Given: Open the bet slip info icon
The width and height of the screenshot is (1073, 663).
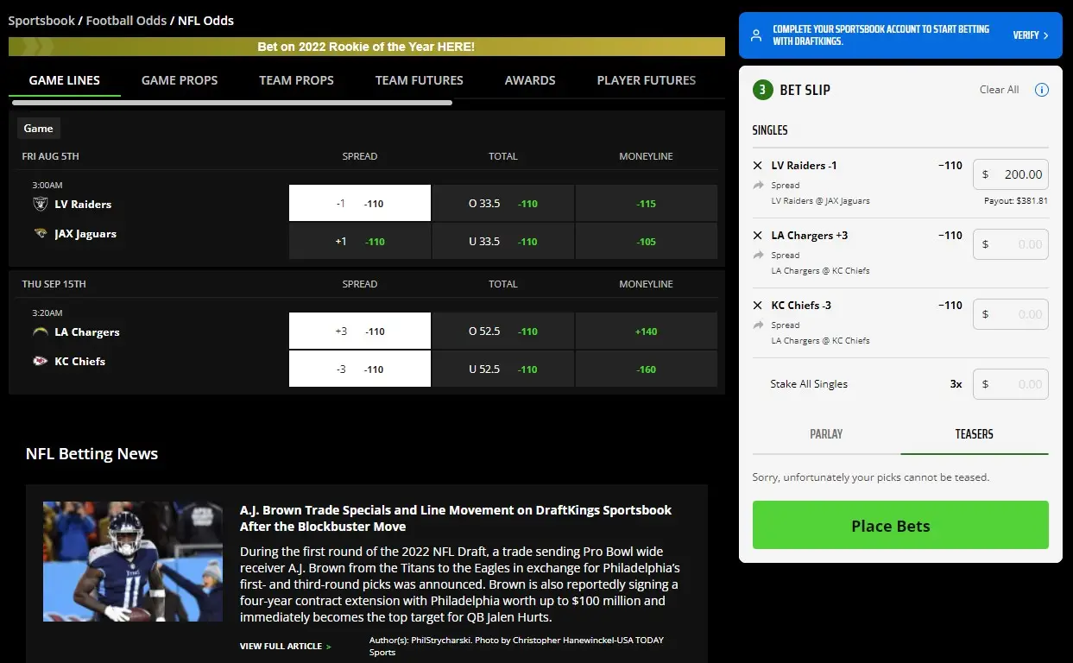Looking at the screenshot, I should pos(1041,90).
